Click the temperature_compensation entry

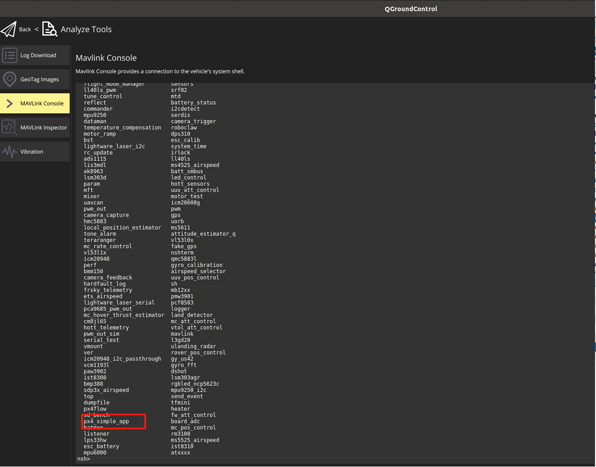click(x=122, y=128)
